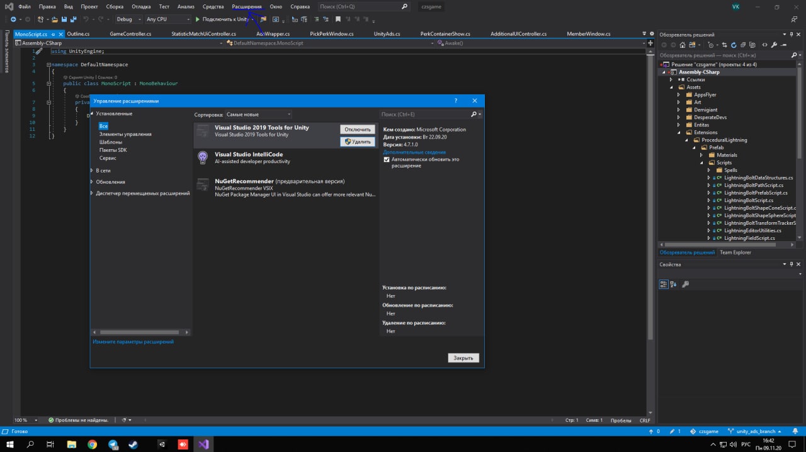Click the Solution Explorer search box
Screen dimensions: 806x452
(727, 55)
